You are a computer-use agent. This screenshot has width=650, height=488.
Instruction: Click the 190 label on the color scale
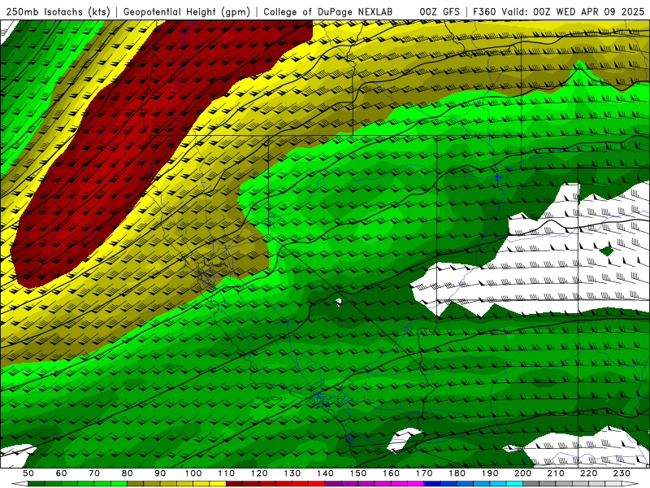[490, 473]
